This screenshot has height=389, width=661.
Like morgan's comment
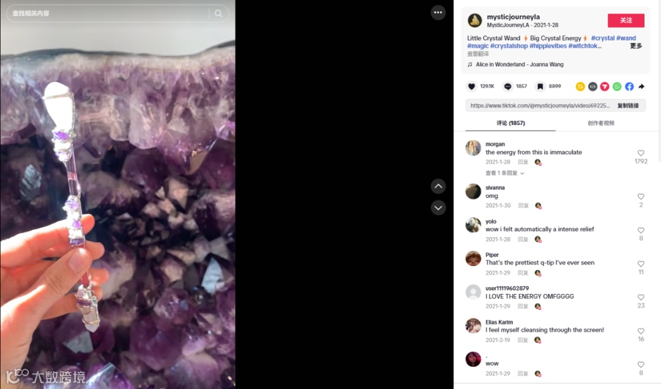click(641, 153)
